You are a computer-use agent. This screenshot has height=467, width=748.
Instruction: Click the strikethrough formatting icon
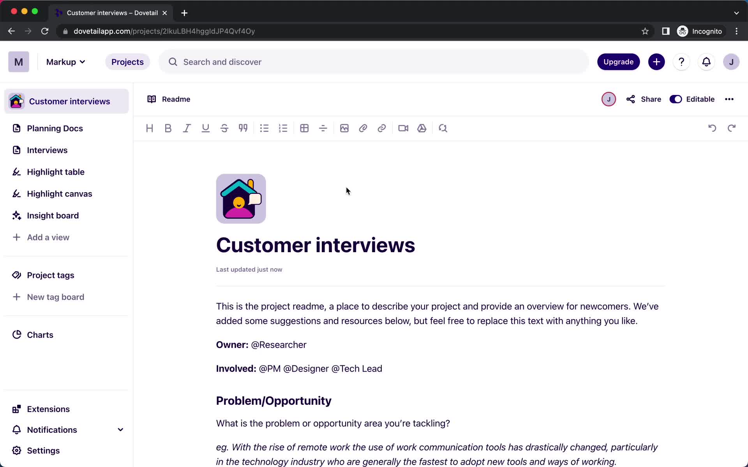[x=224, y=128]
